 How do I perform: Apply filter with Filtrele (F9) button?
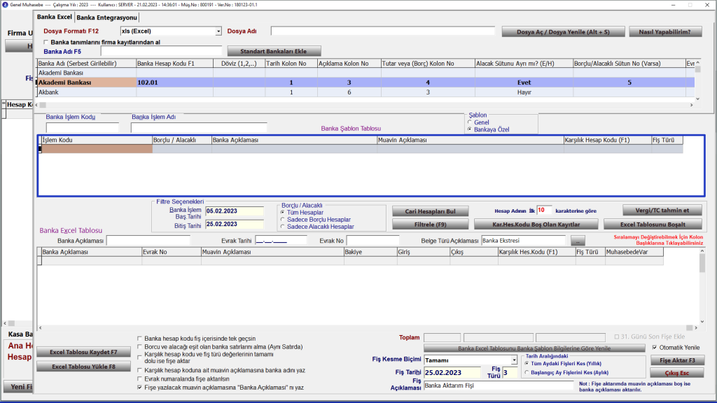pyautogui.click(x=431, y=225)
